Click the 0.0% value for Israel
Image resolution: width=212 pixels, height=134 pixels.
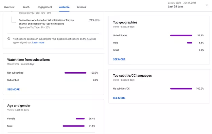click(201, 50)
